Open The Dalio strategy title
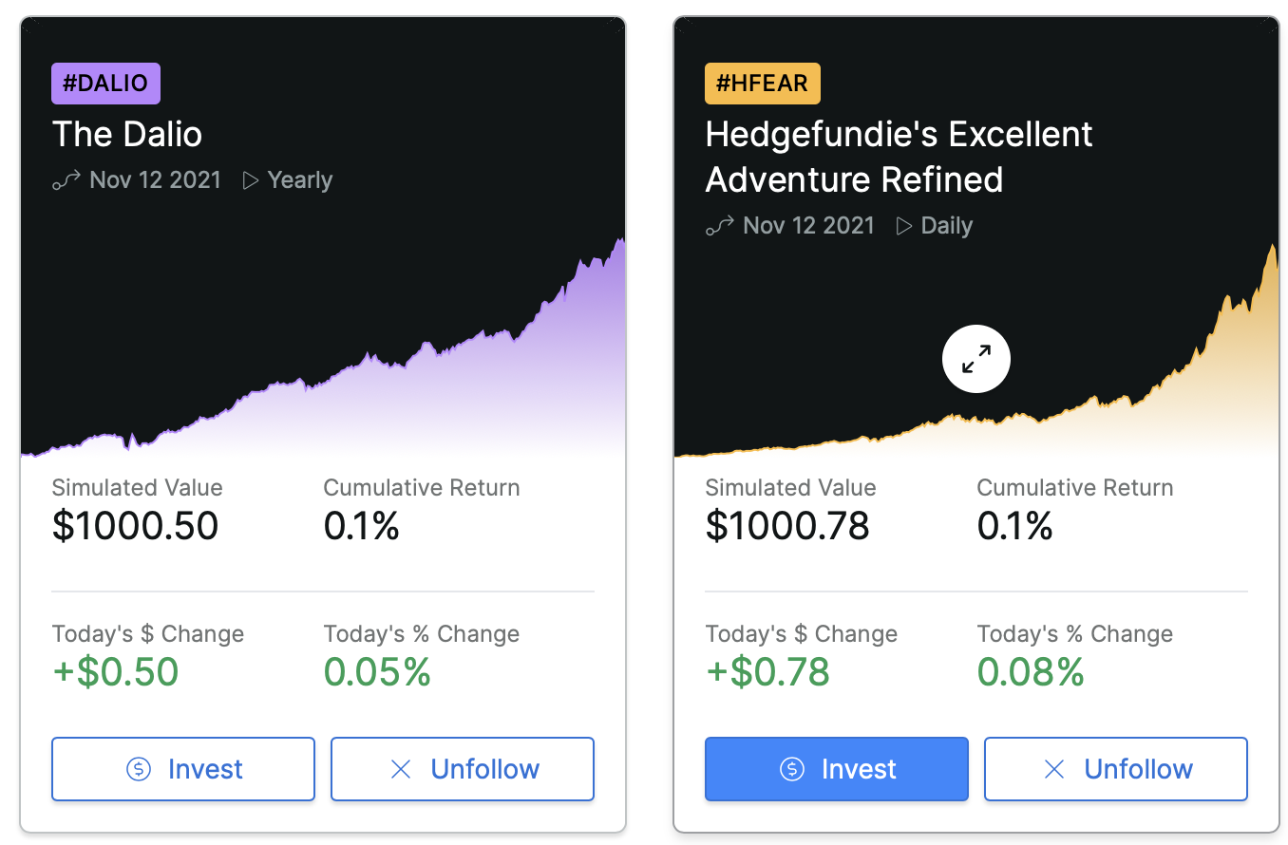 [127, 134]
